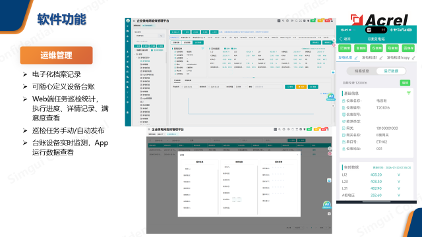Open hamburger menu on details-dialog platform page
422x237 pixels.
(x=149, y=130)
